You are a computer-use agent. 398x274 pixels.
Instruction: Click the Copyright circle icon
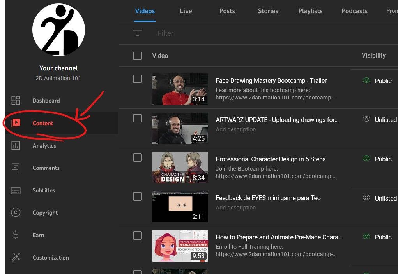click(x=16, y=213)
